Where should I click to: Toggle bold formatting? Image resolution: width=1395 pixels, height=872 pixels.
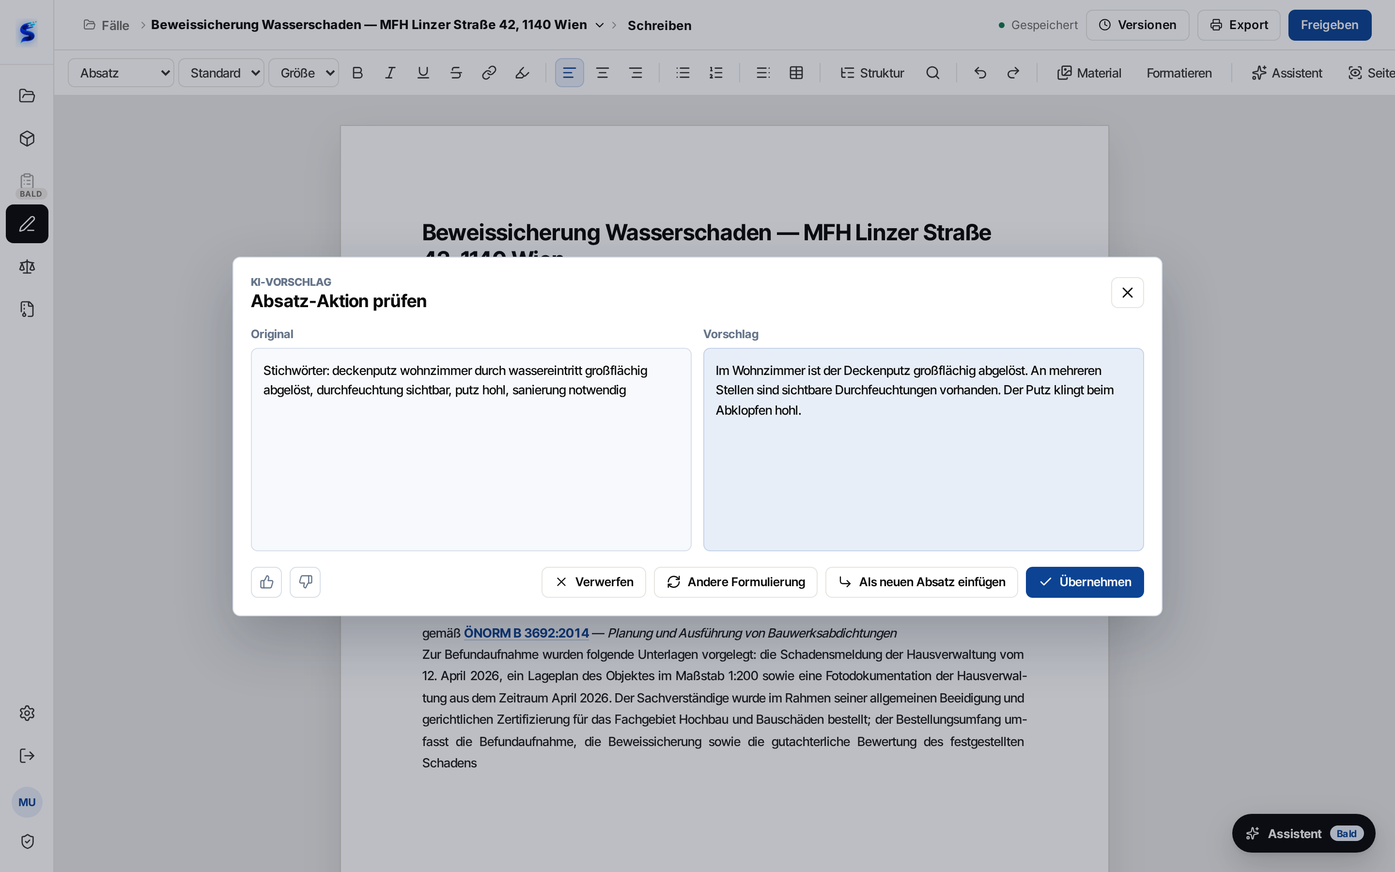(357, 73)
